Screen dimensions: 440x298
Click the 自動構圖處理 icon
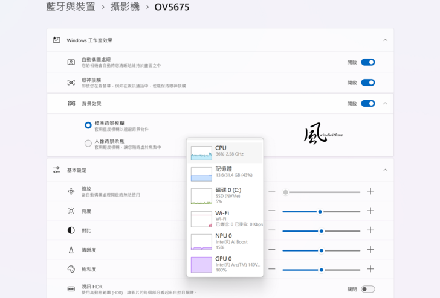[x=71, y=62]
